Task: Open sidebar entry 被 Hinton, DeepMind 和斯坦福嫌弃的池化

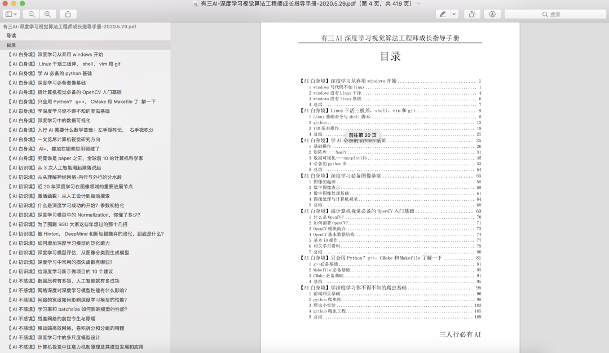Action: [x=85, y=234]
